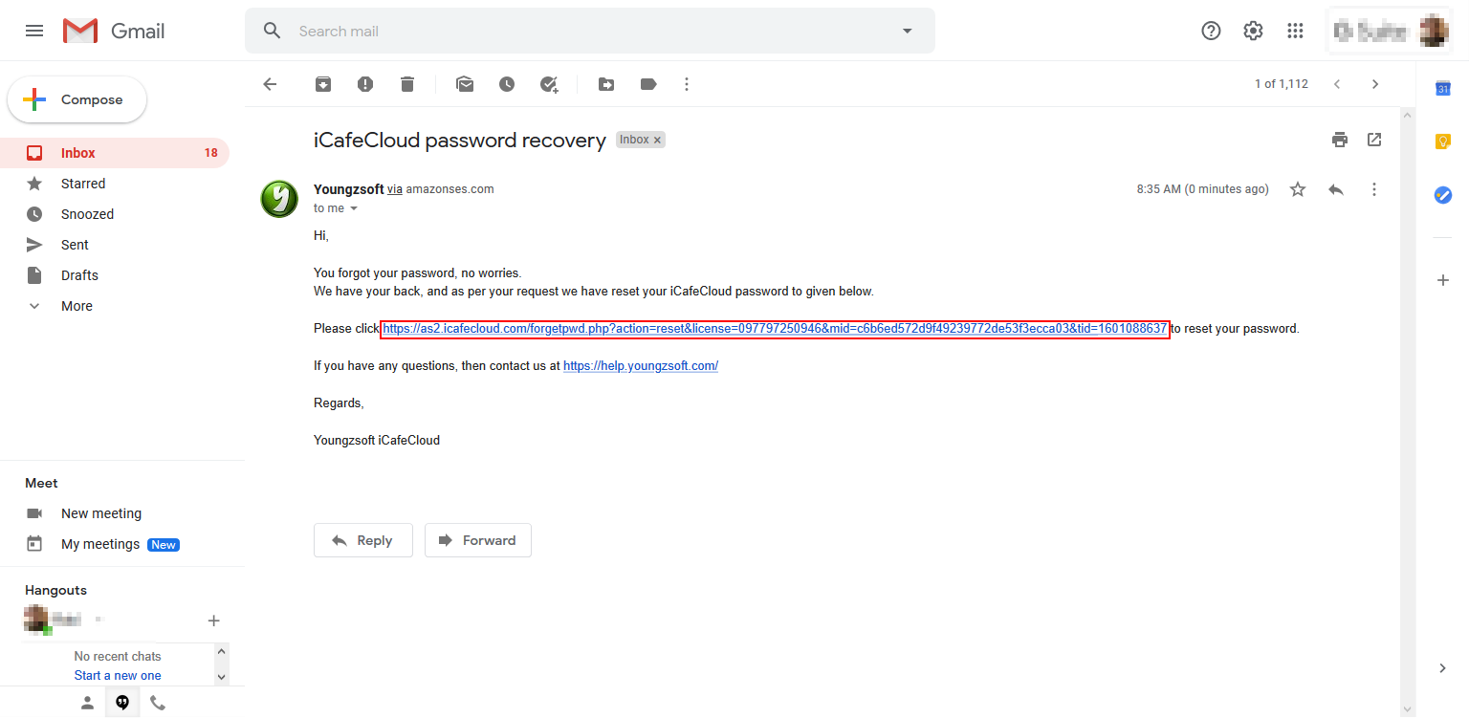Mark email as unread
The width and height of the screenshot is (1469, 718).
(x=465, y=84)
